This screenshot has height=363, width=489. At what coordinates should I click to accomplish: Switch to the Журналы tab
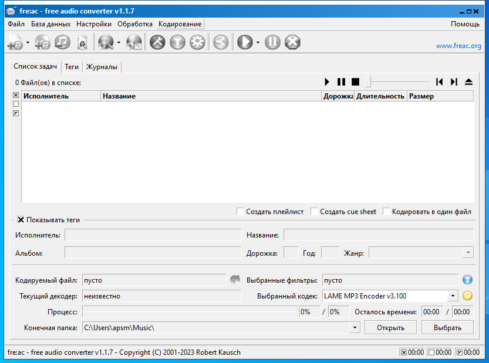point(102,67)
